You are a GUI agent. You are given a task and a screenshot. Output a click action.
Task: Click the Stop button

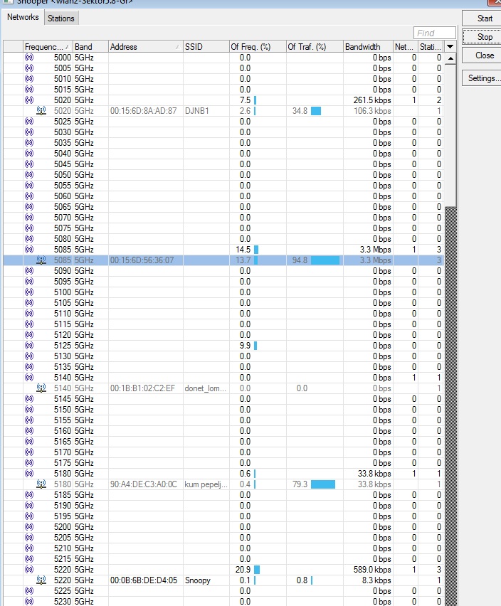pyautogui.click(x=482, y=37)
